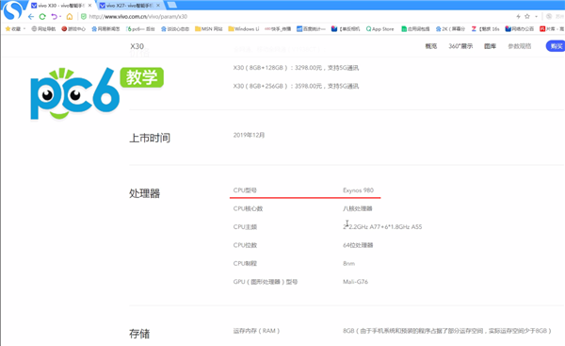Switch to the vivo X27 tab
Screen dimensions: 565x346
click(x=129, y=6)
